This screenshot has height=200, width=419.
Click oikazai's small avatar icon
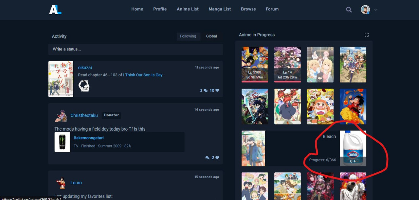[84, 86]
